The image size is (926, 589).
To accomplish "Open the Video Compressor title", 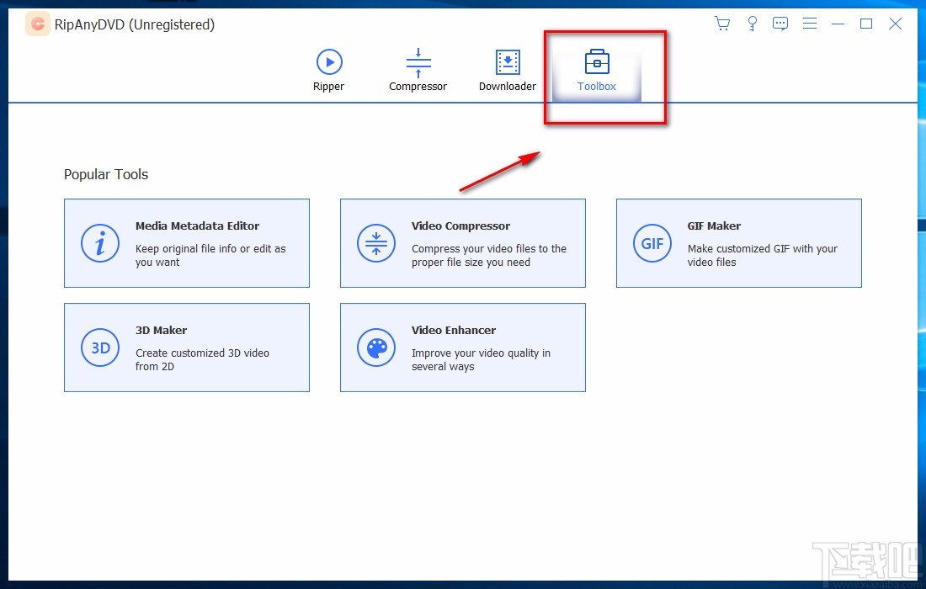I will pyautogui.click(x=460, y=226).
